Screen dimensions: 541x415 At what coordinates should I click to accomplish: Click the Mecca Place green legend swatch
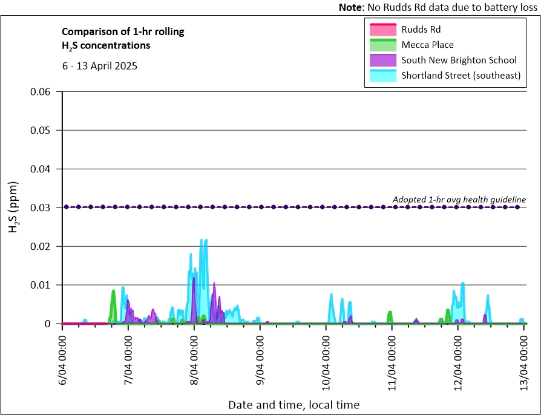[x=381, y=45]
